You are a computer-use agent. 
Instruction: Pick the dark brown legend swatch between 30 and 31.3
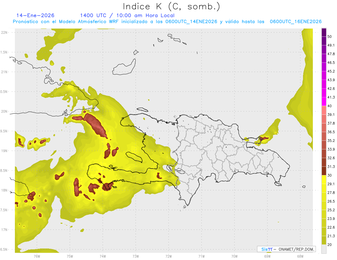[x=324, y=171]
